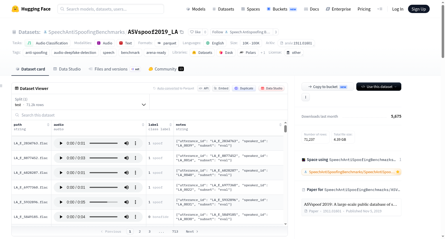Open more options for LA_E_5849185.flac audio
This screenshot has height=239, width=445.
135,217
